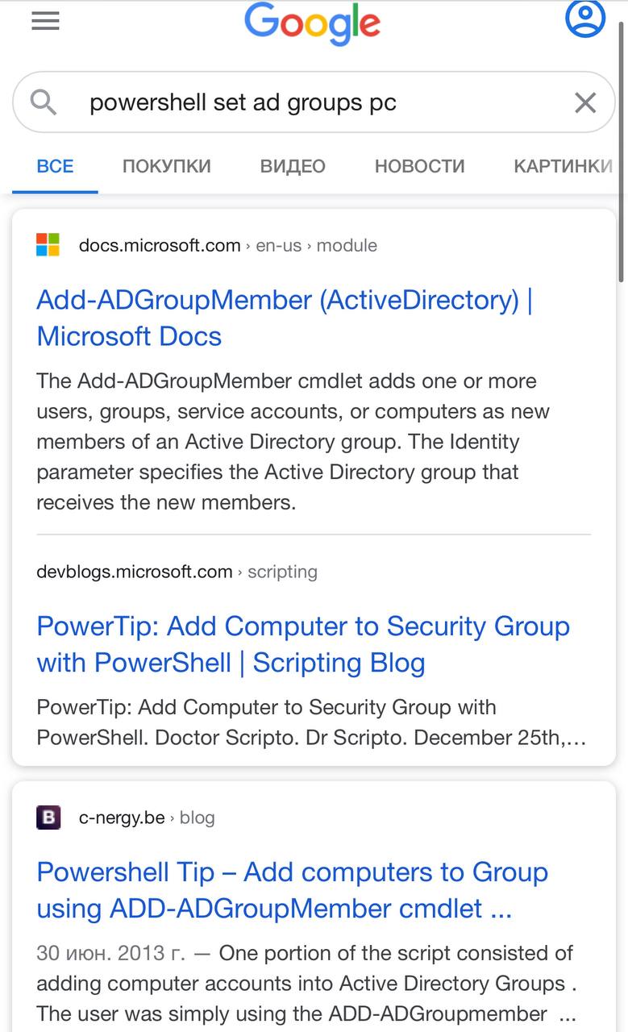Image resolution: width=628 pixels, height=1032 pixels.
Task: Switch to the НОВОСТИ tab
Action: (x=420, y=167)
